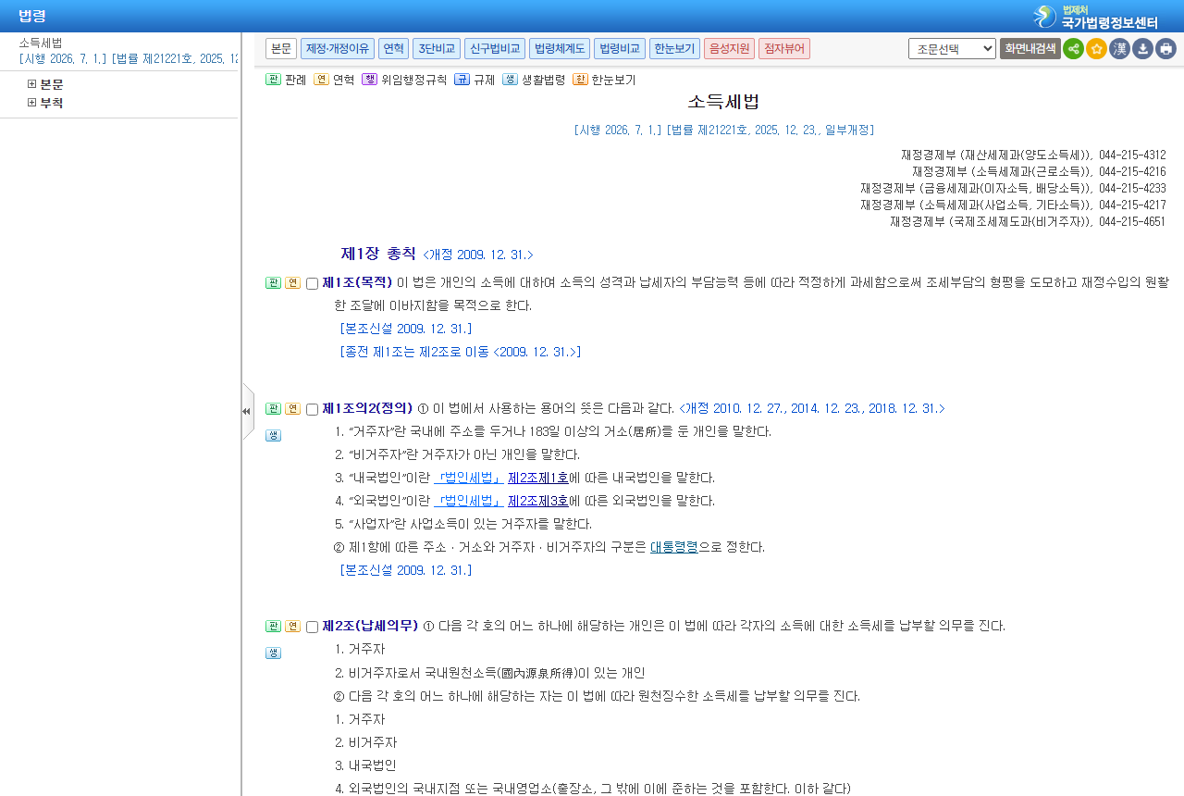Screen dimensions: 1184x796
Task: Open the 3단비교 tab
Action: (x=437, y=48)
